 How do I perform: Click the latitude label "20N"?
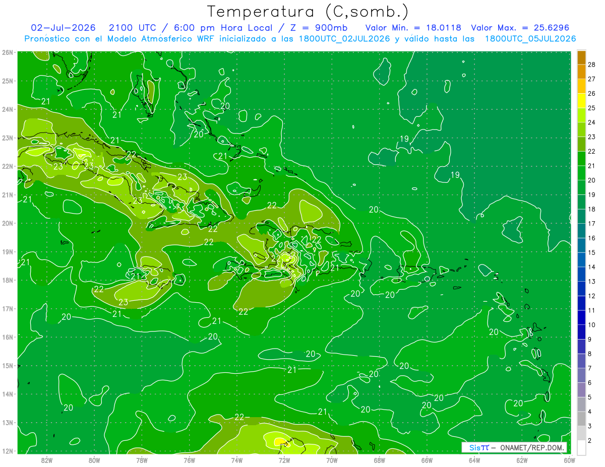point(7,223)
